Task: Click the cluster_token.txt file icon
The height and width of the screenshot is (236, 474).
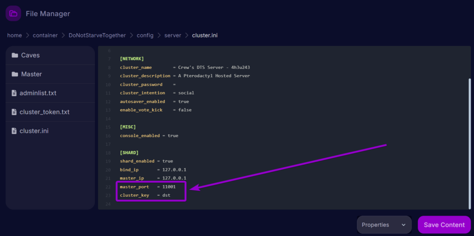Action: pyautogui.click(x=14, y=112)
